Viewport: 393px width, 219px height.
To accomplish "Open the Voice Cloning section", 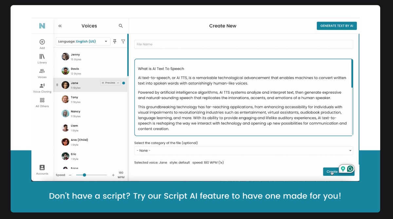I will pos(42,86).
